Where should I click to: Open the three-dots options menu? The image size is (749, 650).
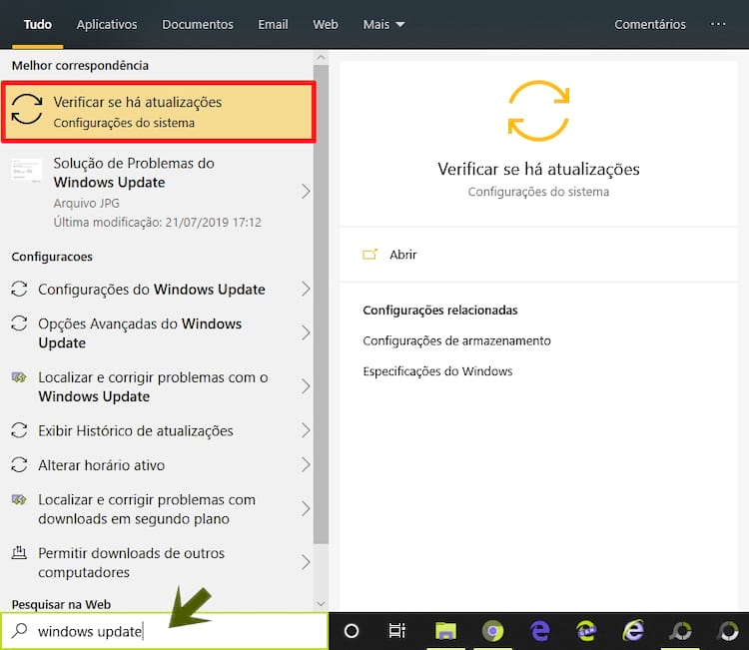pyautogui.click(x=719, y=24)
